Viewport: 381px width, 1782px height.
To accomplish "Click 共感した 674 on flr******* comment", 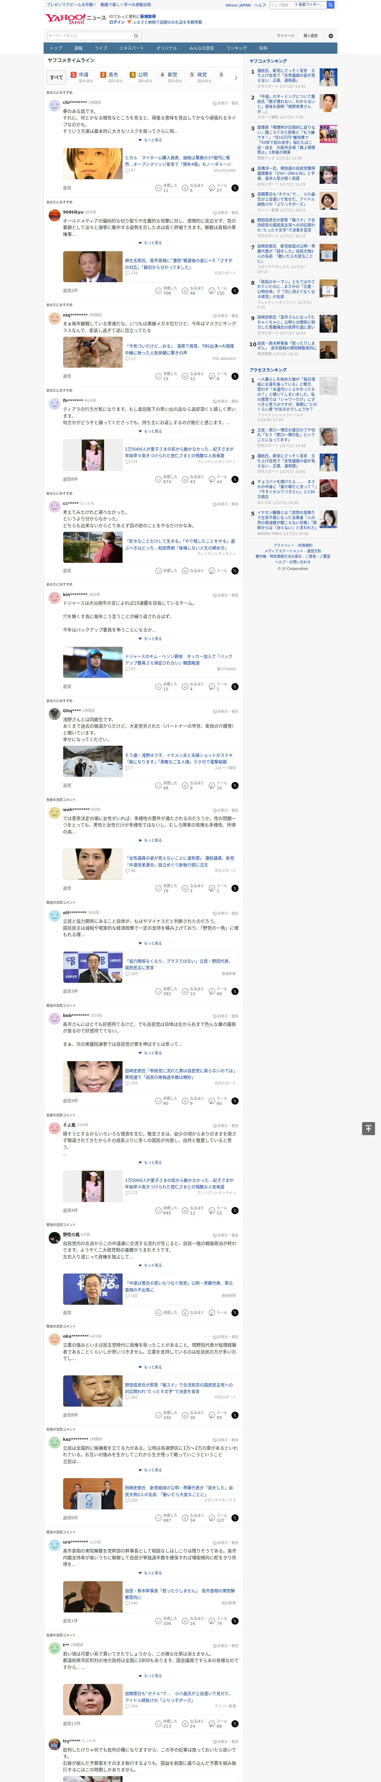I will click(x=167, y=479).
